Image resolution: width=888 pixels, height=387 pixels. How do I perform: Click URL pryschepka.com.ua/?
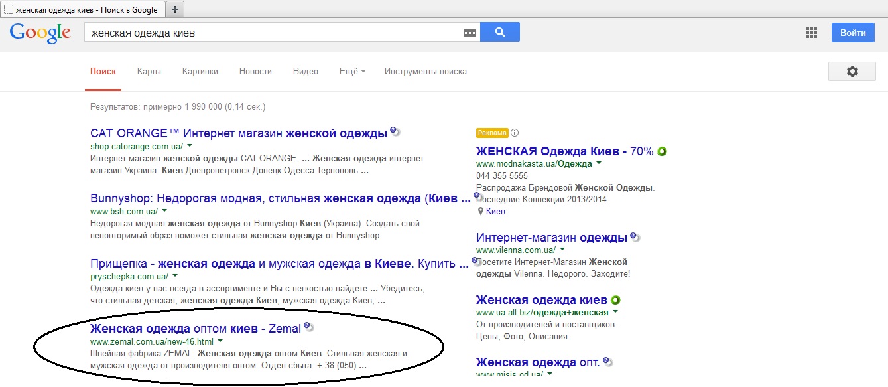[129, 276]
